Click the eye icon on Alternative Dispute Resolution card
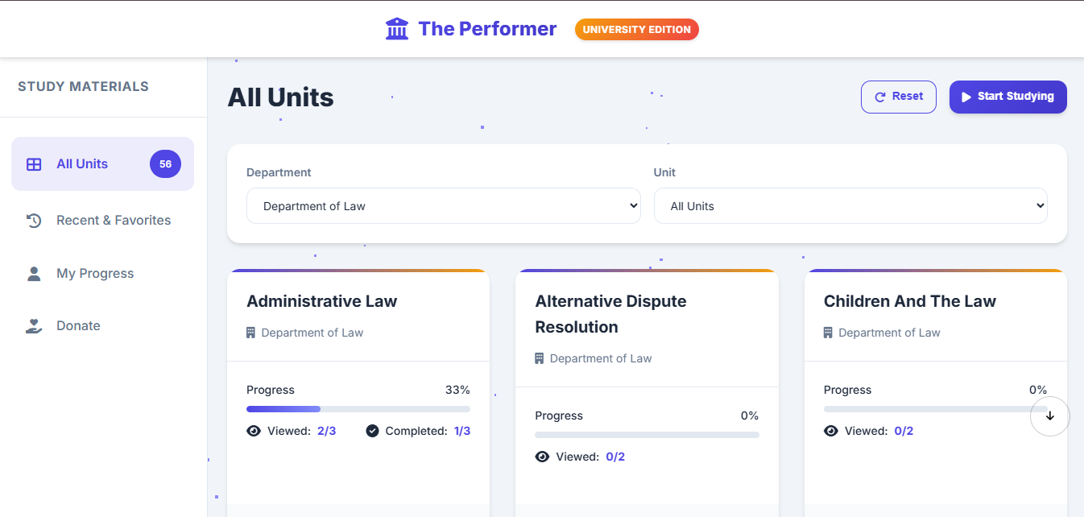Viewport: 1084px width, 517px height. click(x=542, y=457)
